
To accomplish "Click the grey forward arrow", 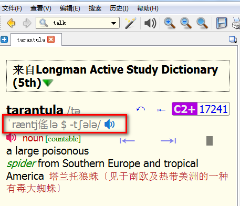I will 27,23.
